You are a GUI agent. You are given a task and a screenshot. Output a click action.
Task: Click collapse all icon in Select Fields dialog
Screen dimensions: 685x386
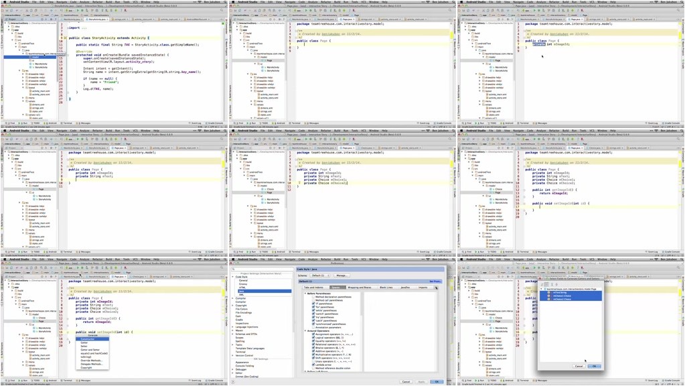(x=556, y=285)
